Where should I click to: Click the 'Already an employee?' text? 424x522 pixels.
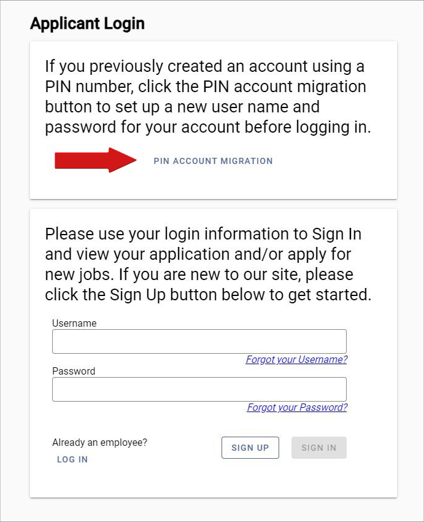(x=99, y=442)
